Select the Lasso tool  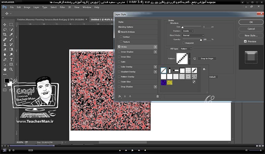coord(5,30)
